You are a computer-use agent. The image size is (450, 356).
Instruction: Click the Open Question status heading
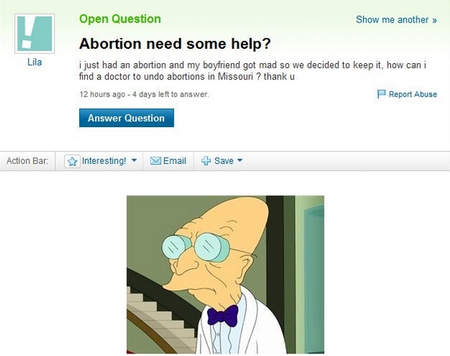click(x=120, y=19)
